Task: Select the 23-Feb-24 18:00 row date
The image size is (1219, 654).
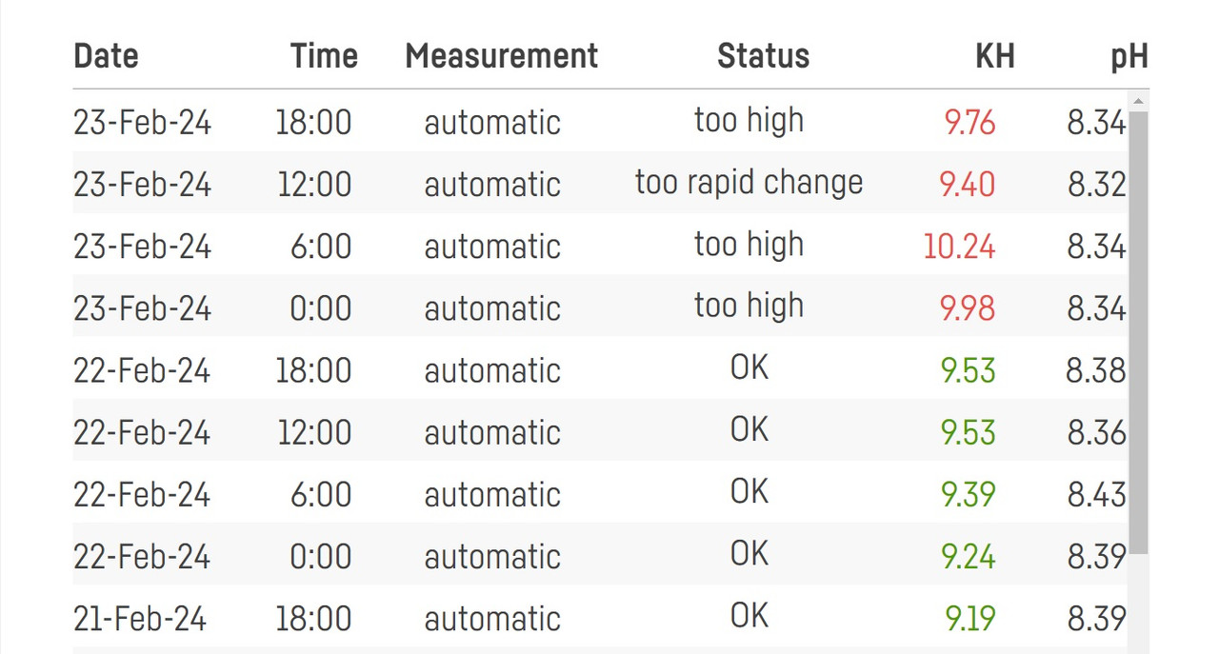Action: (142, 123)
